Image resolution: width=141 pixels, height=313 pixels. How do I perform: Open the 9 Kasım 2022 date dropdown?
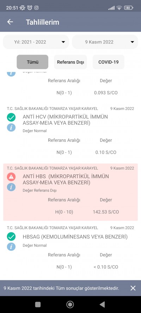point(105,42)
